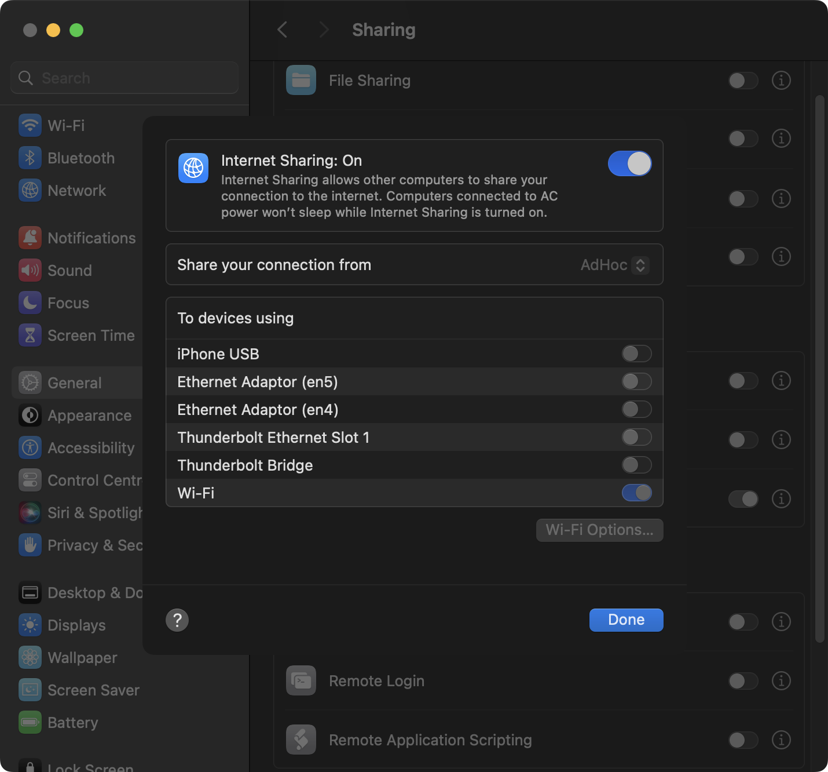Open Accessibility icon in sidebar
The height and width of the screenshot is (772, 828).
point(30,447)
